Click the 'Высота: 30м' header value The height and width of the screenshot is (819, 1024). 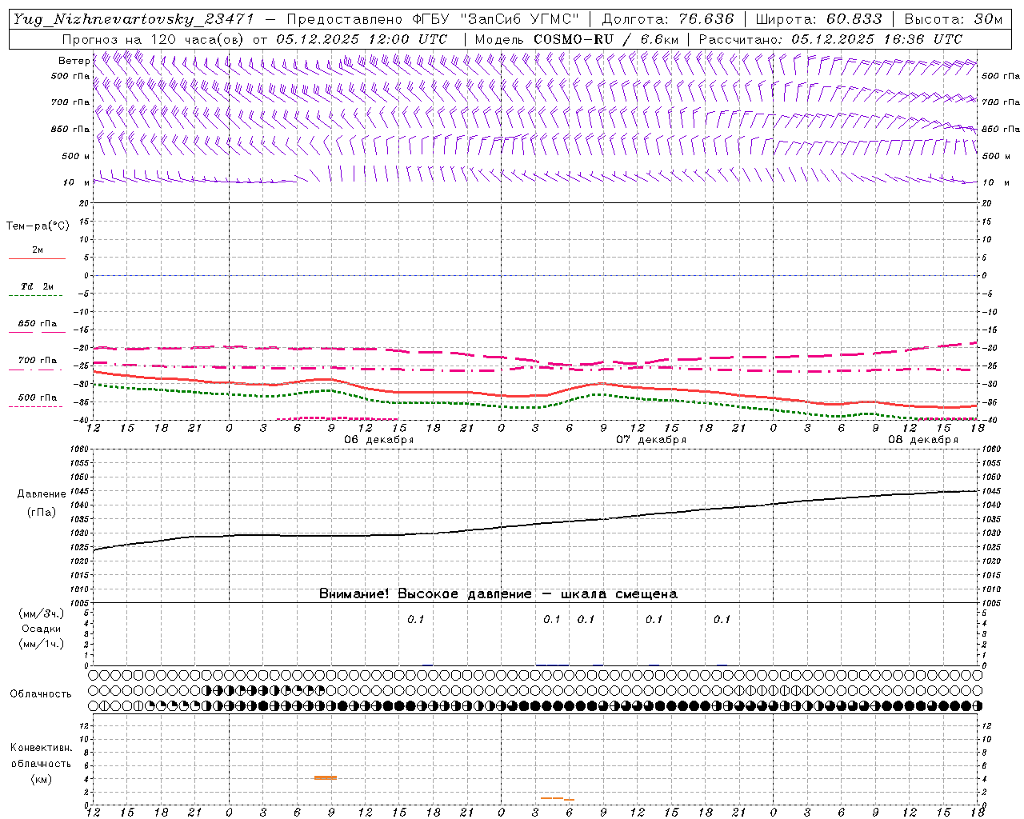tap(953, 19)
